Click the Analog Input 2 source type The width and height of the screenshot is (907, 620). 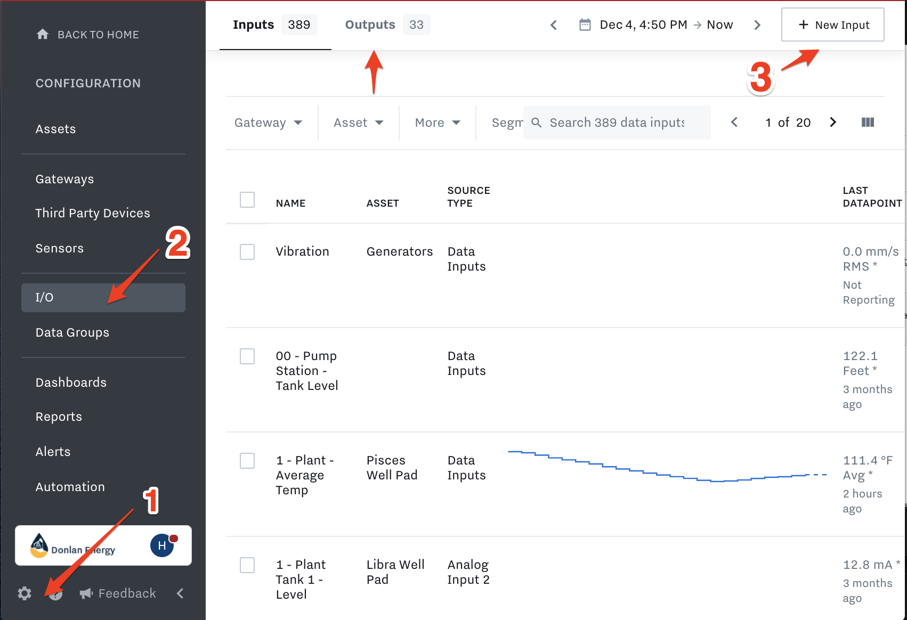(468, 572)
